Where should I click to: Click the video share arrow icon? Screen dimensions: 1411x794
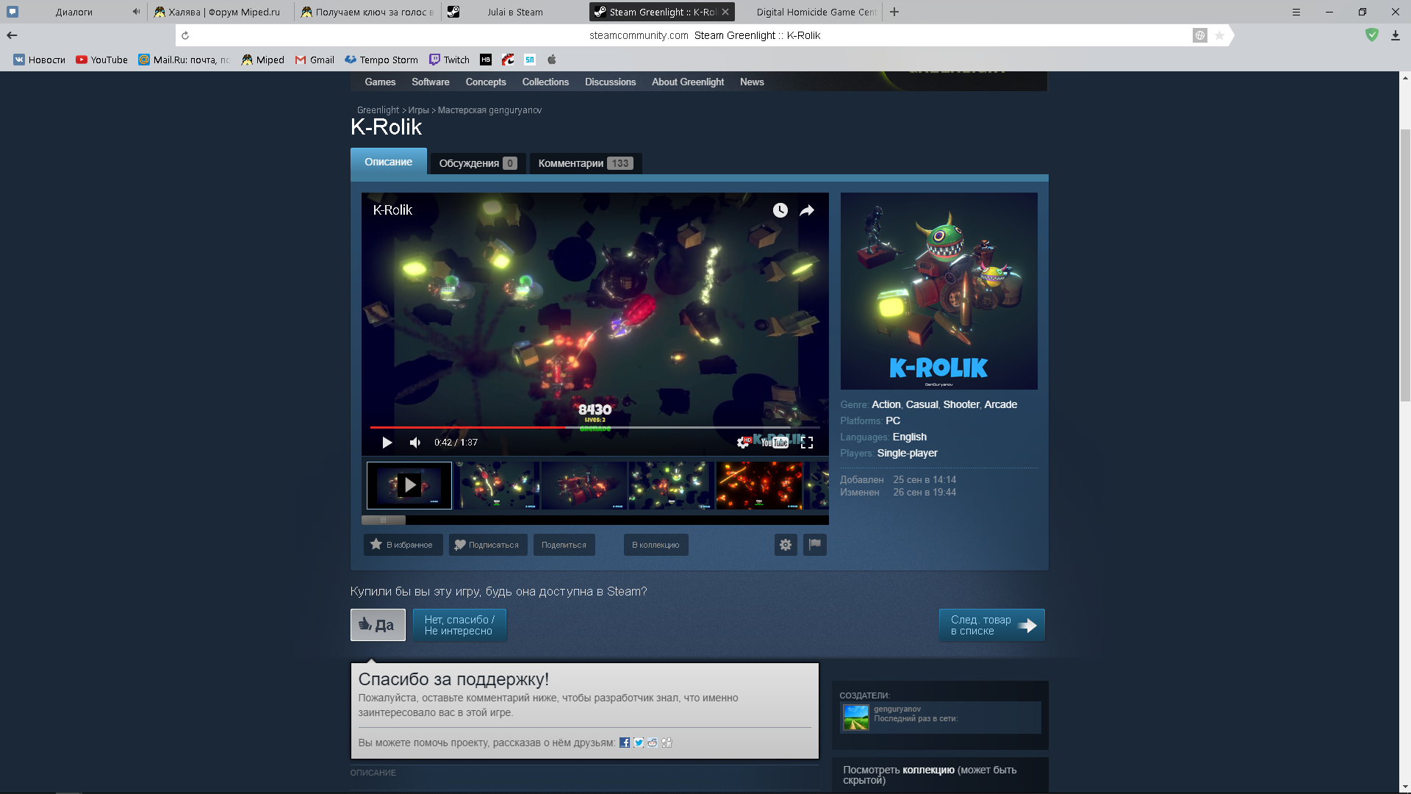[807, 210]
